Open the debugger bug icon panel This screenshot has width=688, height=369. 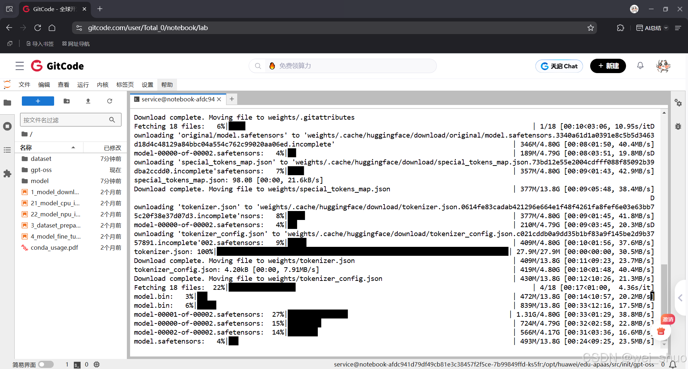(x=678, y=126)
